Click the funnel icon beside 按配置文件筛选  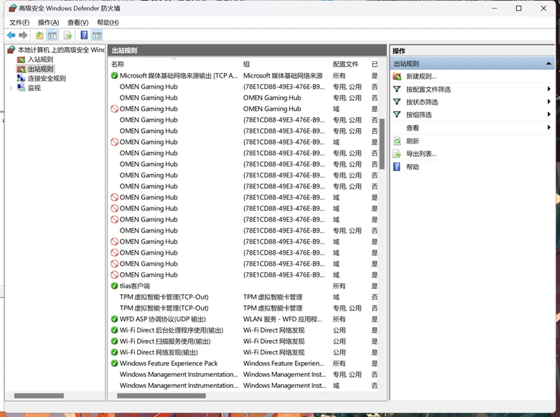tap(397, 89)
